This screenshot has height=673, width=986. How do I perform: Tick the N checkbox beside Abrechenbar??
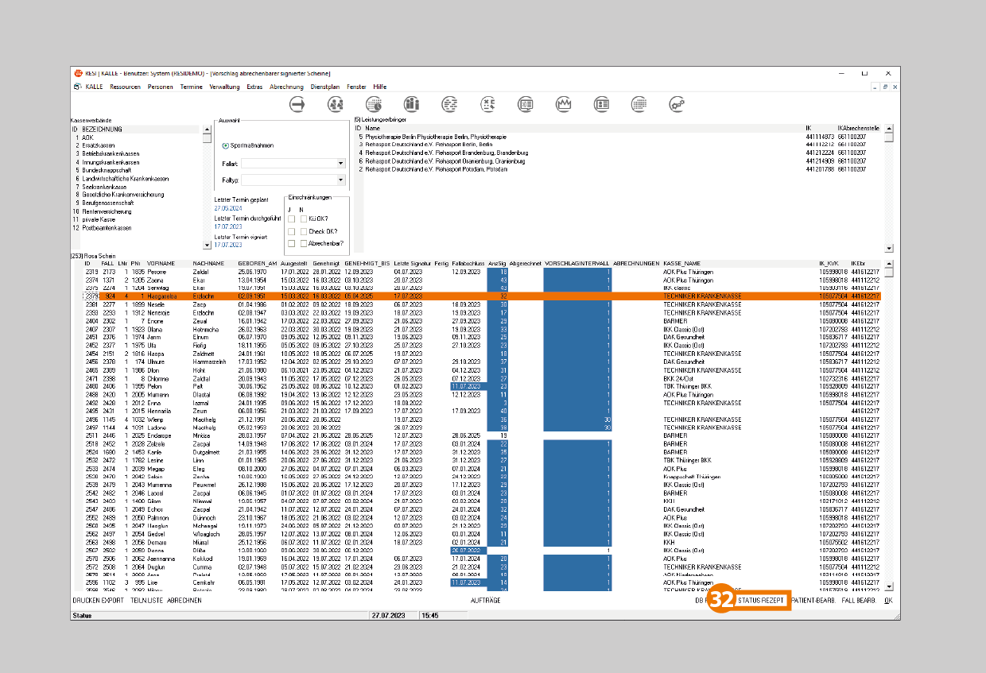[x=304, y=243]
